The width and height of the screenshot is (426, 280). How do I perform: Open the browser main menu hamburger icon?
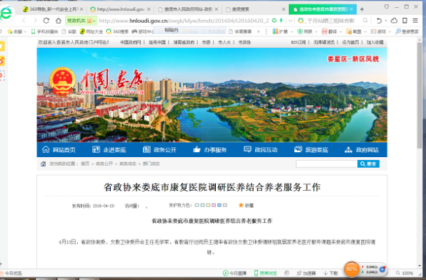[415, 21]
